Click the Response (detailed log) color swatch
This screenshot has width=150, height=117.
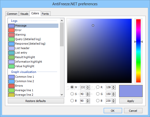[11, 44]
